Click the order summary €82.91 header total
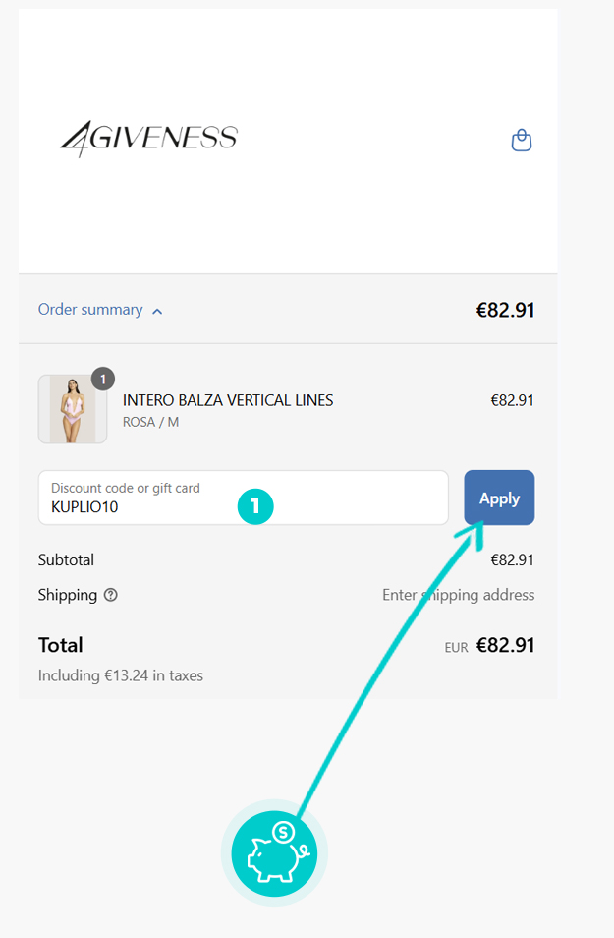 tap(505, 310)
